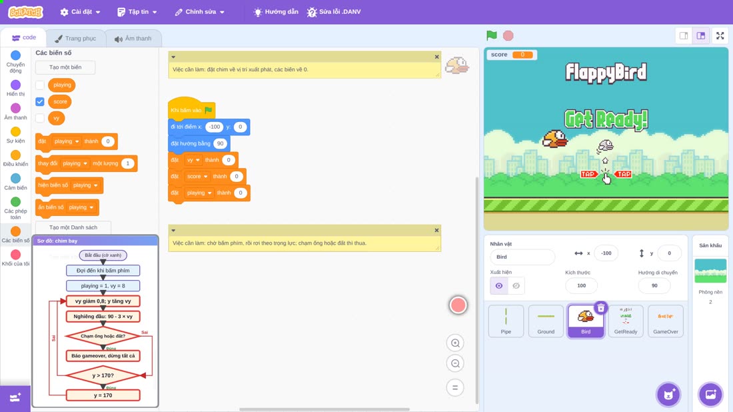This screenshot has width=733, height=412.
Task: Open the choose a sprite button
Action: point(668,394)
